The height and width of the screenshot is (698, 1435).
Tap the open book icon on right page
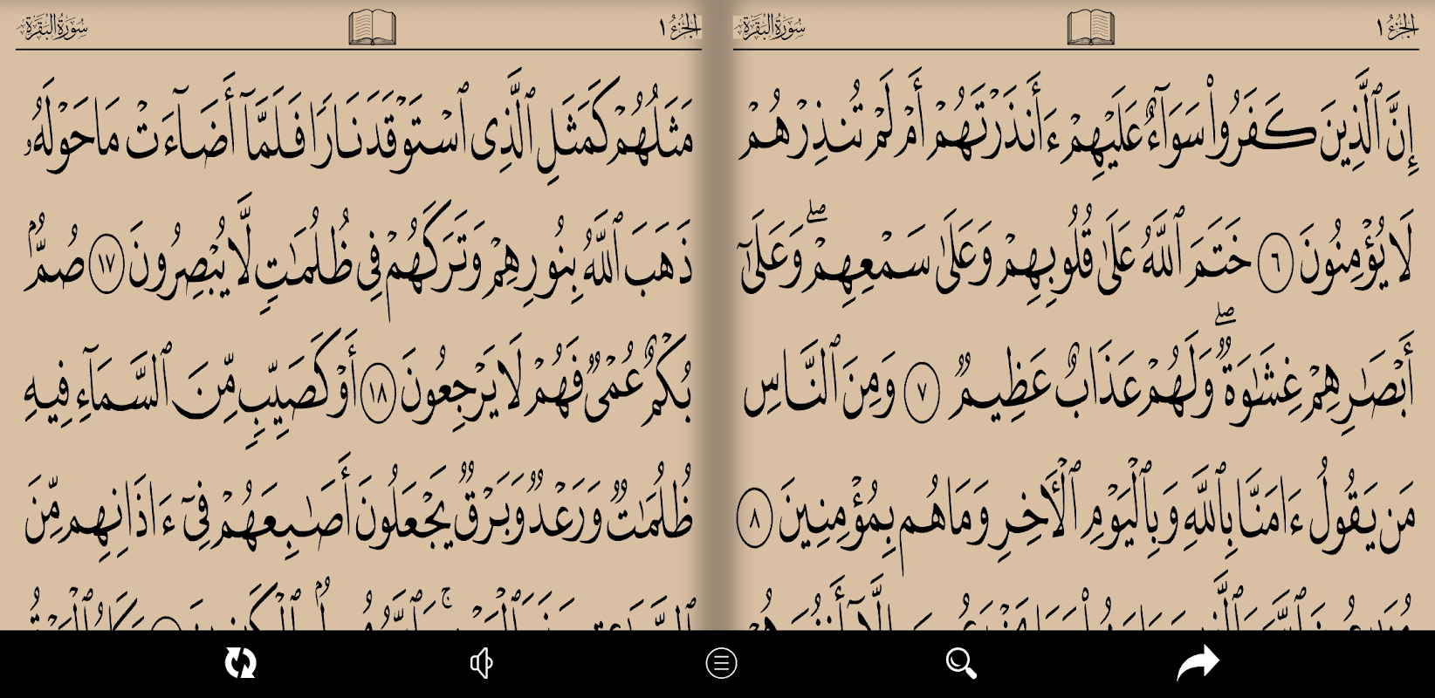(1090, 26)
